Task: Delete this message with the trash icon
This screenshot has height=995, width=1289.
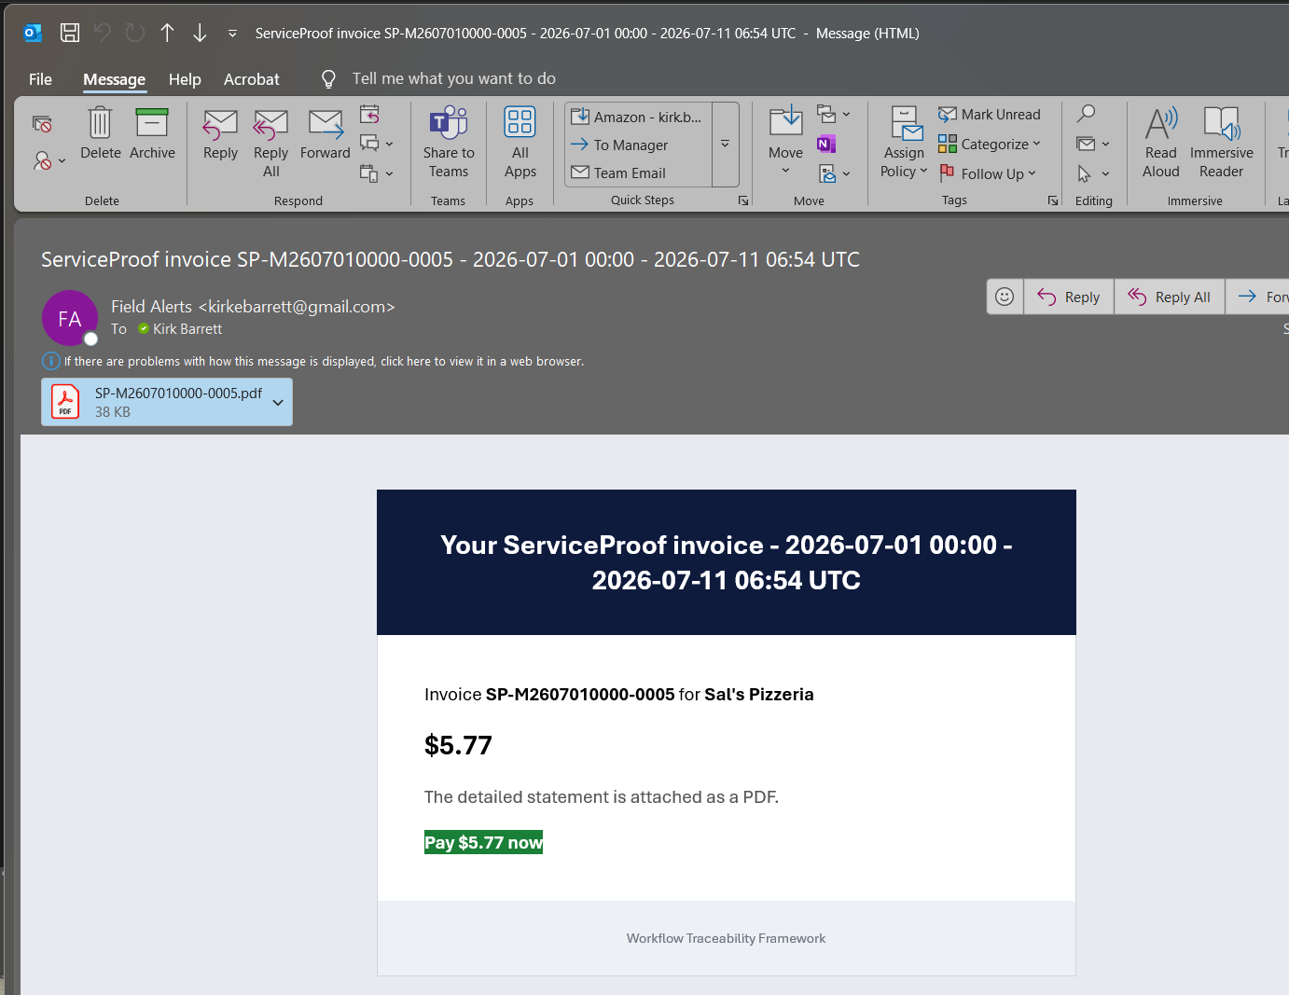Action: pos(100,133)
